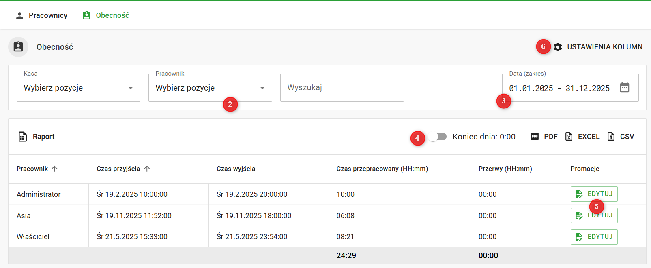Click exit time Śr 19.11.2025 18:00:00
Viewport: 651px width, 268px height.
[x=254, y=216]
